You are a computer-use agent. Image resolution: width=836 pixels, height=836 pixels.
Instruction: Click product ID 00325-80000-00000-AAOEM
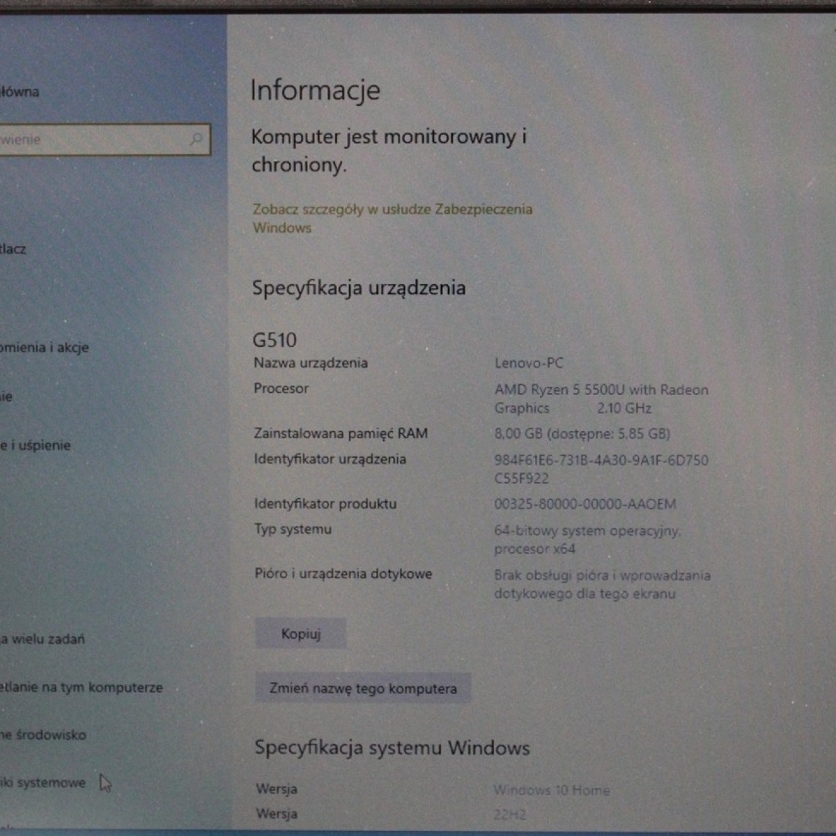tap(585, 504)
